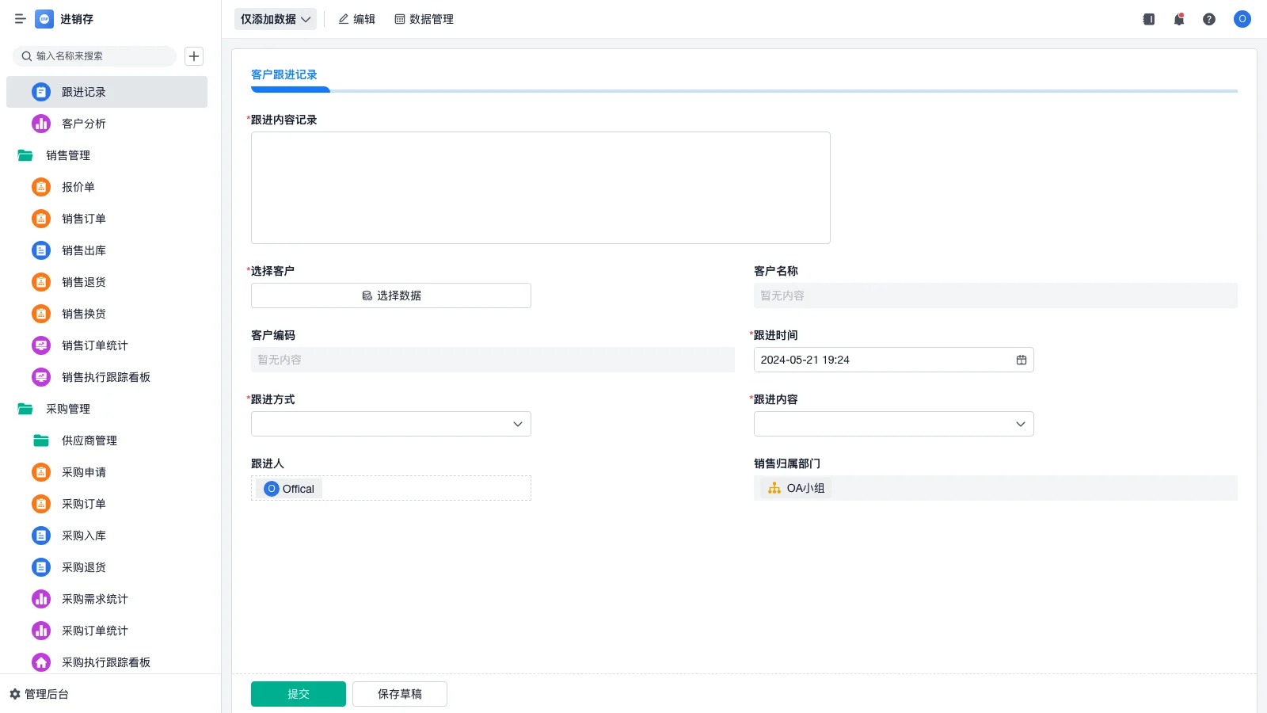
Task: Open 跟进记录 form icon in sidebar
Action: pos(41,92)
